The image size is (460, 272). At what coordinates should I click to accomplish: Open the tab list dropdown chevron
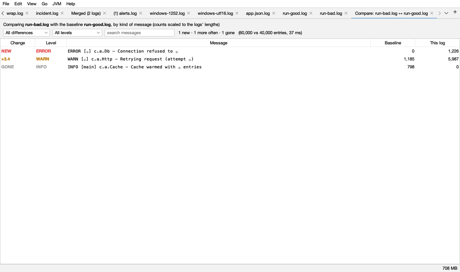446,13
